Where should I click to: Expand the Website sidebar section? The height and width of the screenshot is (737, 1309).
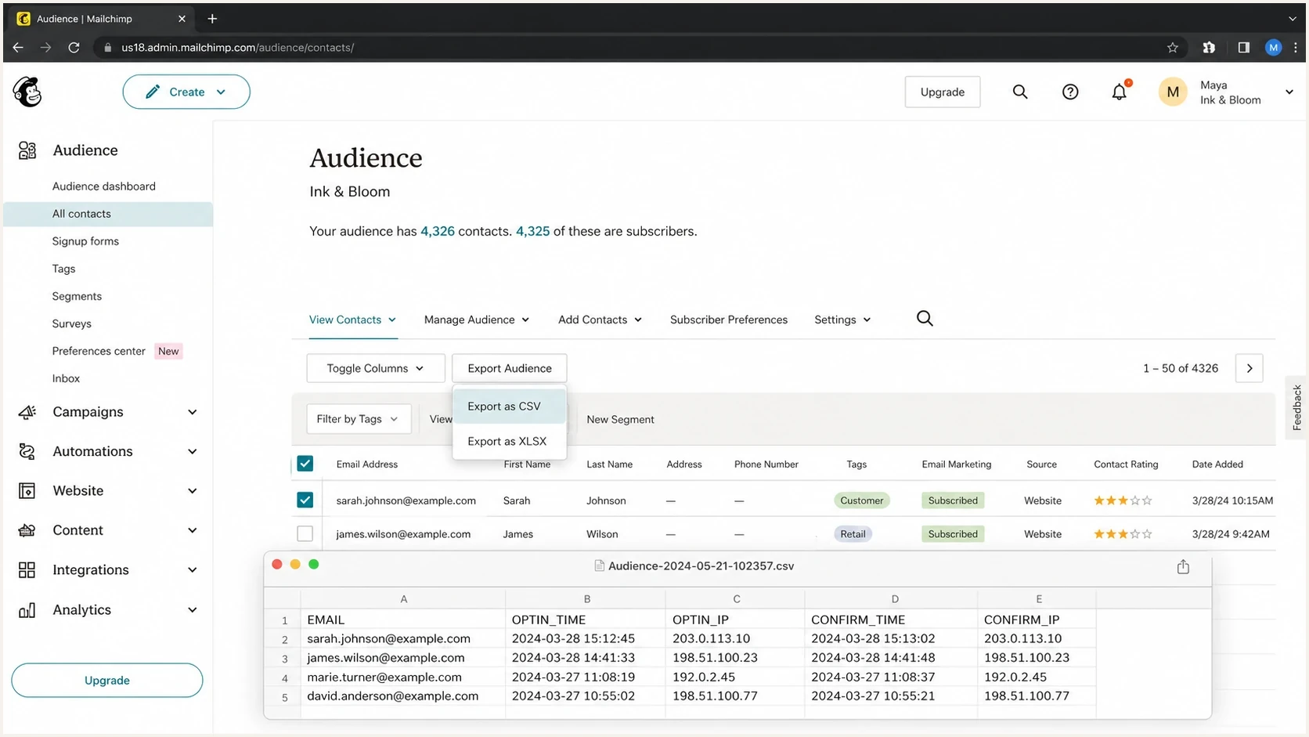point(192,490)
